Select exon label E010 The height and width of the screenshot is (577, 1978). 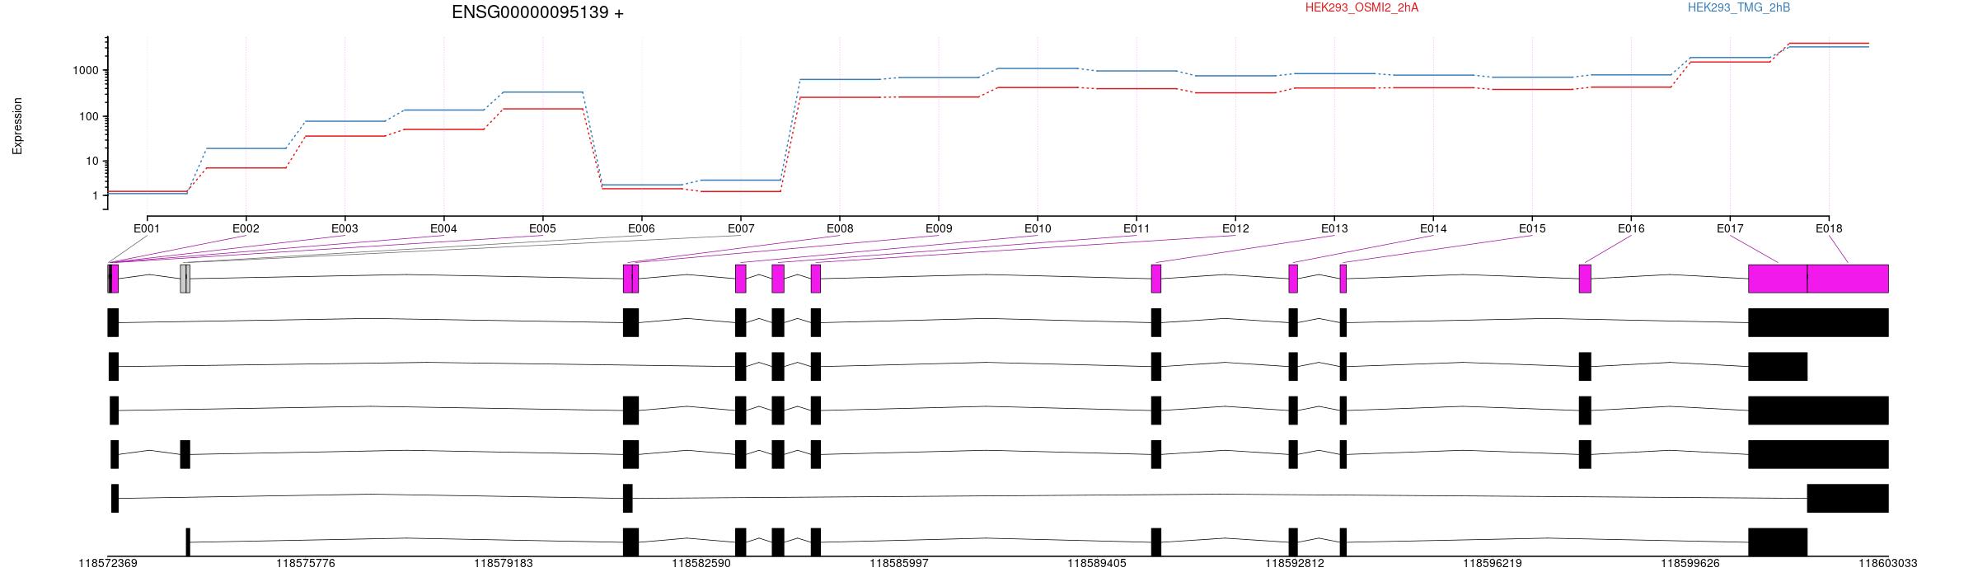coord(1038,228)
